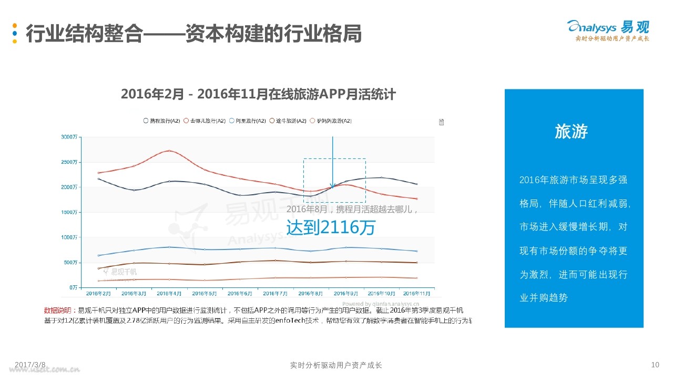673x379 pixels.
Task: Click the 2016年10月 x-axis label
Action: [381, 293]
